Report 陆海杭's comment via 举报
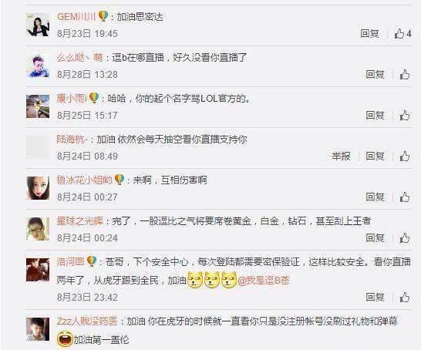421x350 pixels. coord(341,156)
